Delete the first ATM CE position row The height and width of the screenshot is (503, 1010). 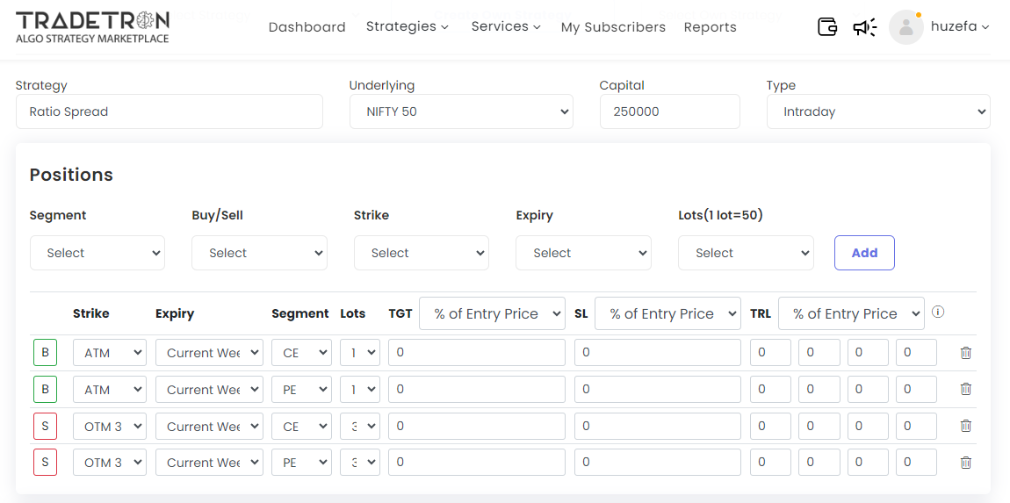click(x=965, y=353)
